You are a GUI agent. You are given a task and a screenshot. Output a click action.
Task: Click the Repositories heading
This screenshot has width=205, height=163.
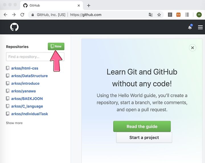(17, 47)
